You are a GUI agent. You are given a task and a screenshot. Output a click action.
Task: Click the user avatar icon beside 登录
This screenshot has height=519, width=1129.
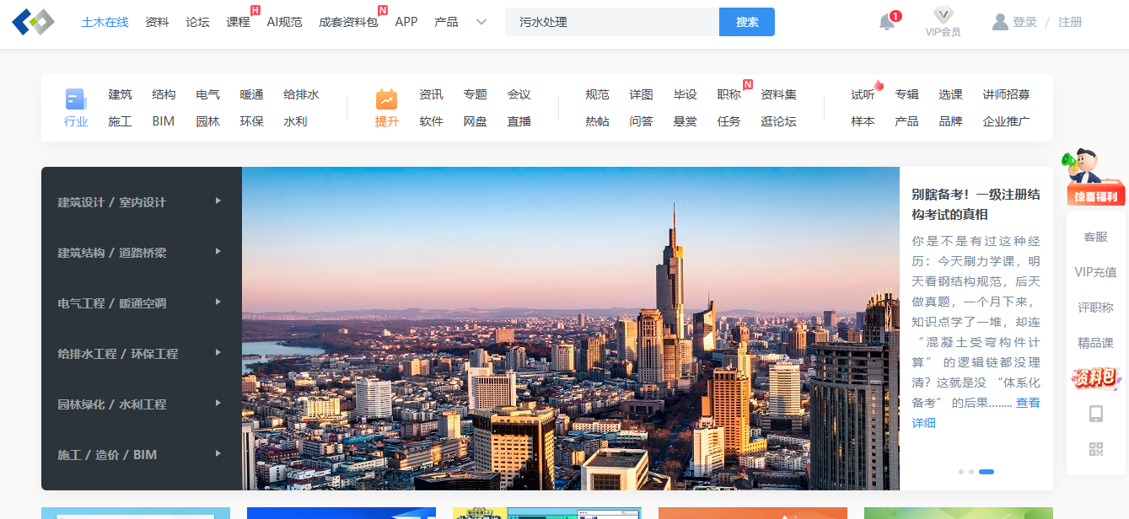point(1000,22)
